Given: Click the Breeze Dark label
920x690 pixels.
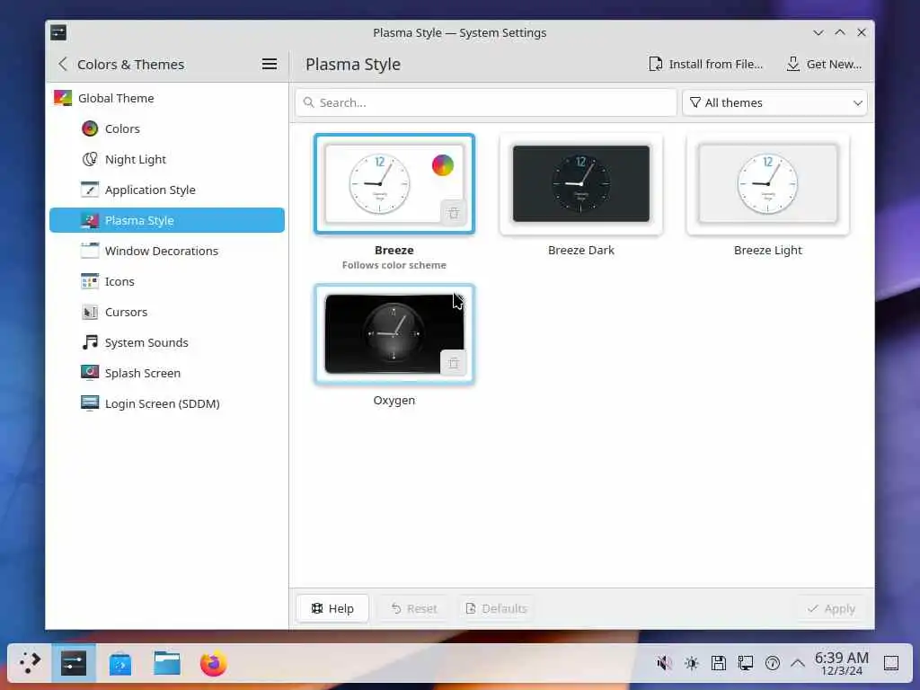Looking at the screenshot, I should pyautogui.click(x=581, y=250).
